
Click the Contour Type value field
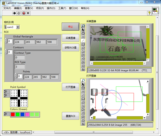click(20, 57)
